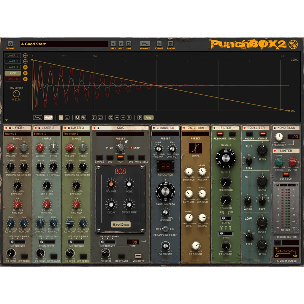
Task: Open Layer 2 sample selector Electra 1
Action: [x=47, y=134]
